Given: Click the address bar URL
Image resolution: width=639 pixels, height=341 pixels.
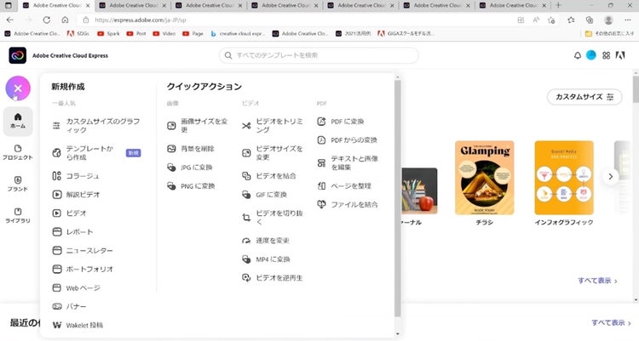Looking at the screenshot, I should pos(141,20).
